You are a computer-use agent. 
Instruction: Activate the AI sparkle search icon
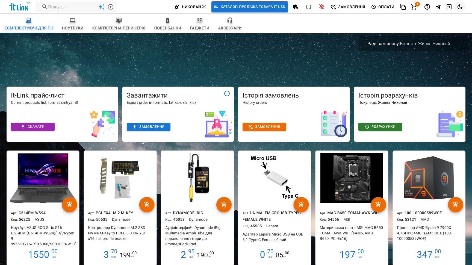point(101,7)
